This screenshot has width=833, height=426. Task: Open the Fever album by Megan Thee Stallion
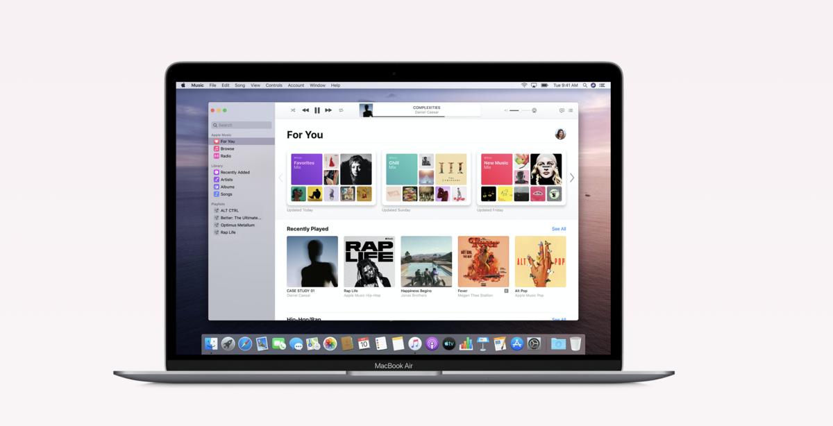pyautogui.click(x=483, y=262)
